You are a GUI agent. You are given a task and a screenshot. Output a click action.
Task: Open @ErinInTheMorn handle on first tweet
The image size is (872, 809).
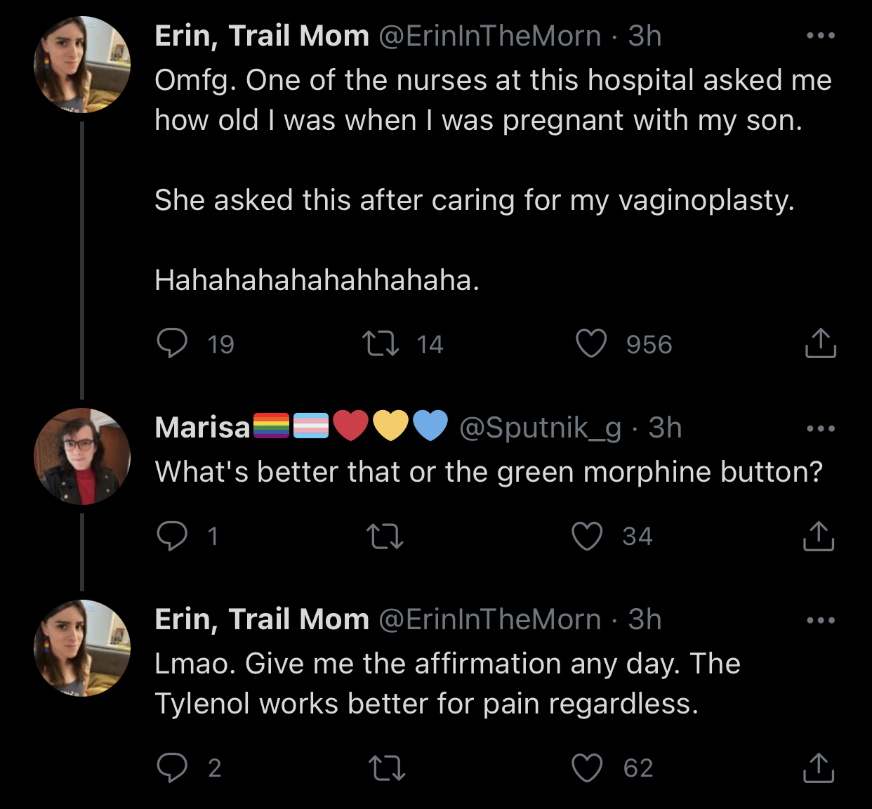490,36
